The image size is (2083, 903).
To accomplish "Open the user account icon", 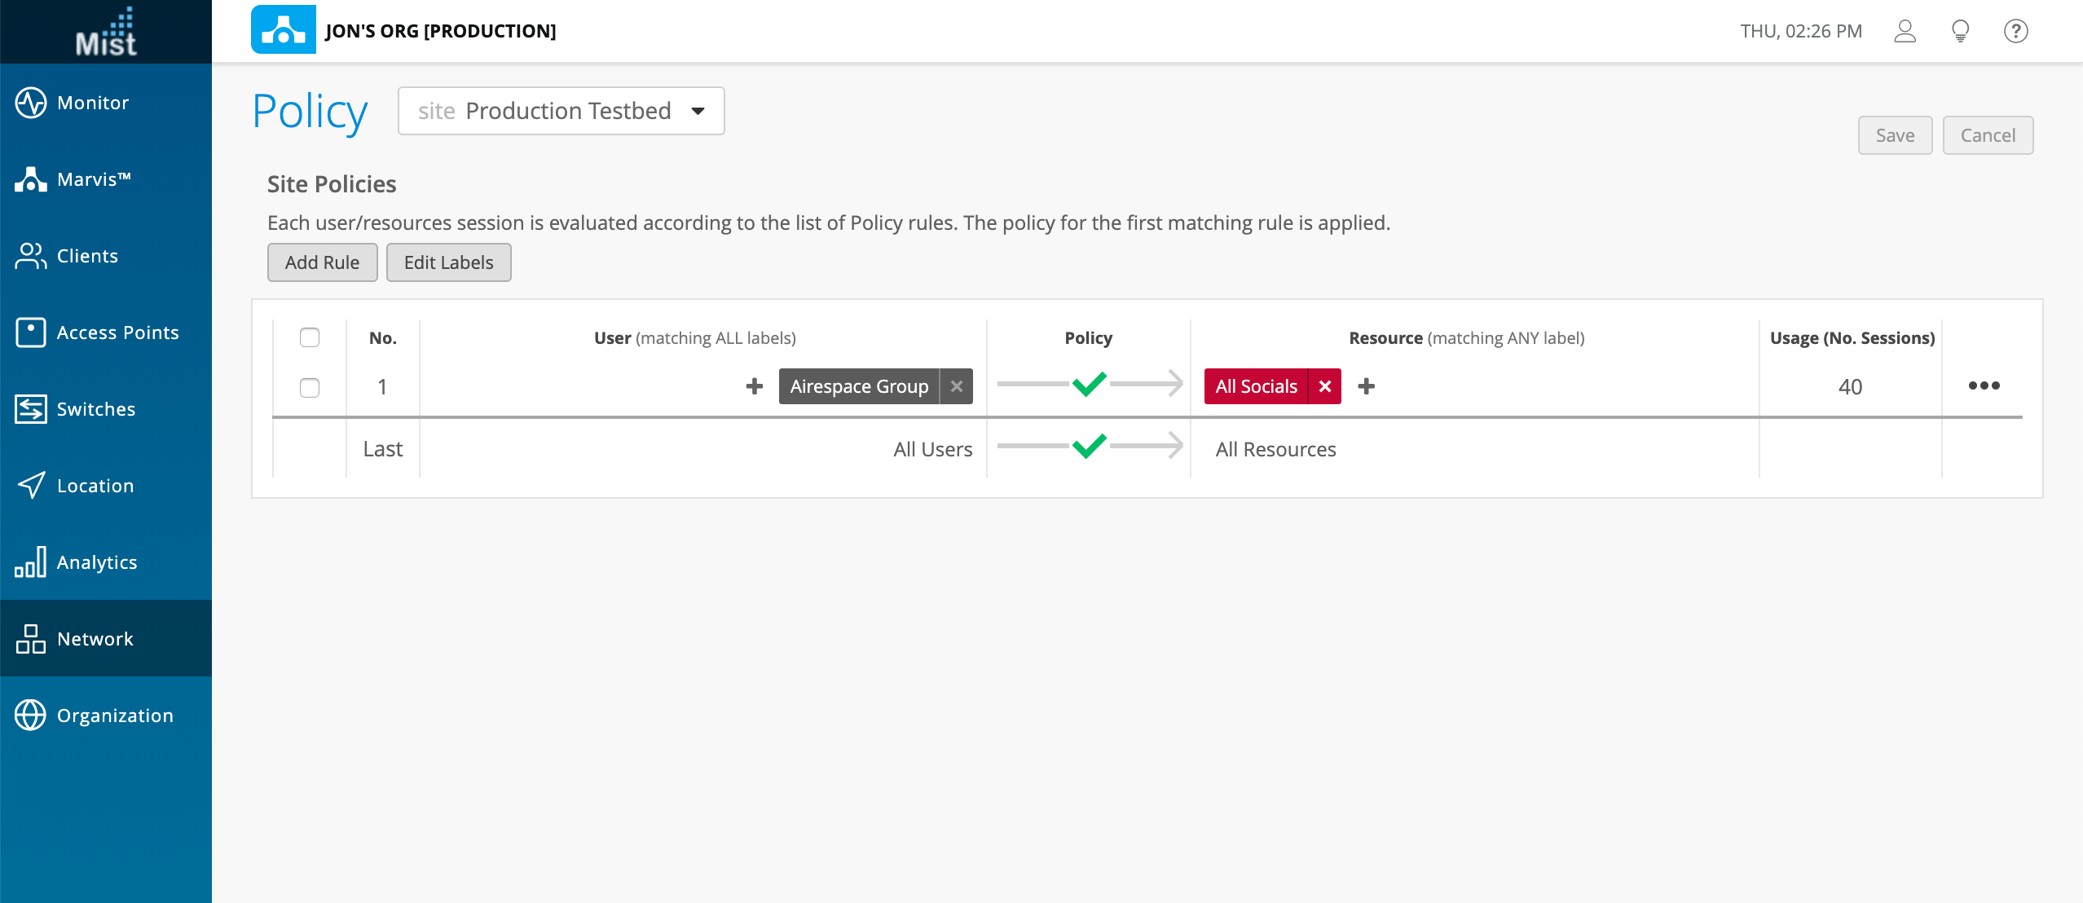I will pos(1905,31).
